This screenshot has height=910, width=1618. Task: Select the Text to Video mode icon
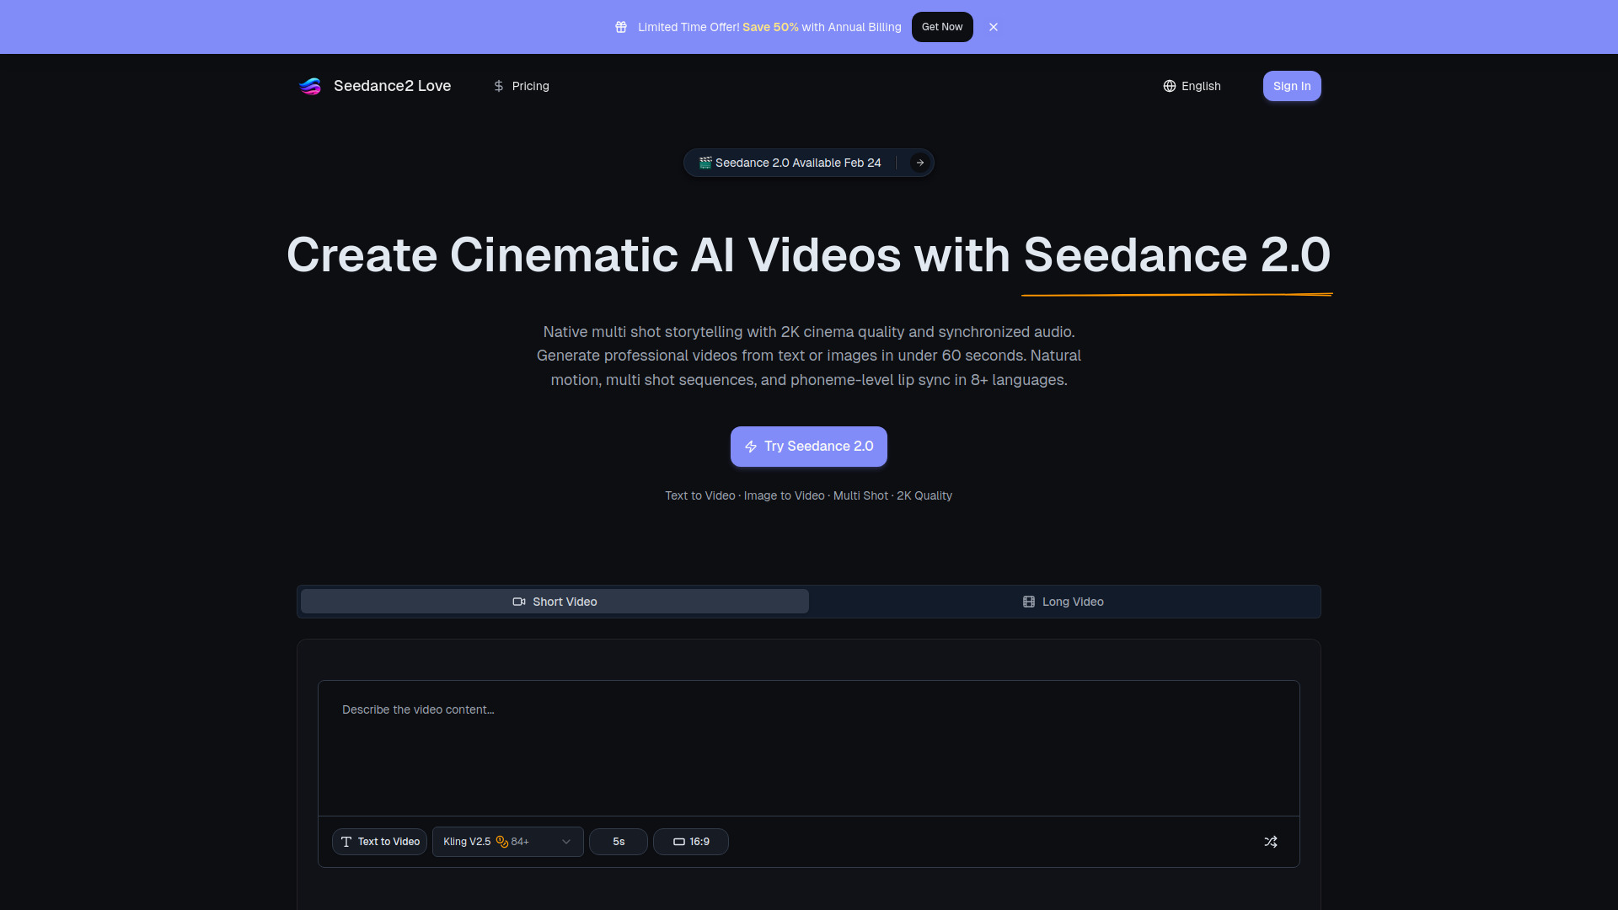[346, 841]
